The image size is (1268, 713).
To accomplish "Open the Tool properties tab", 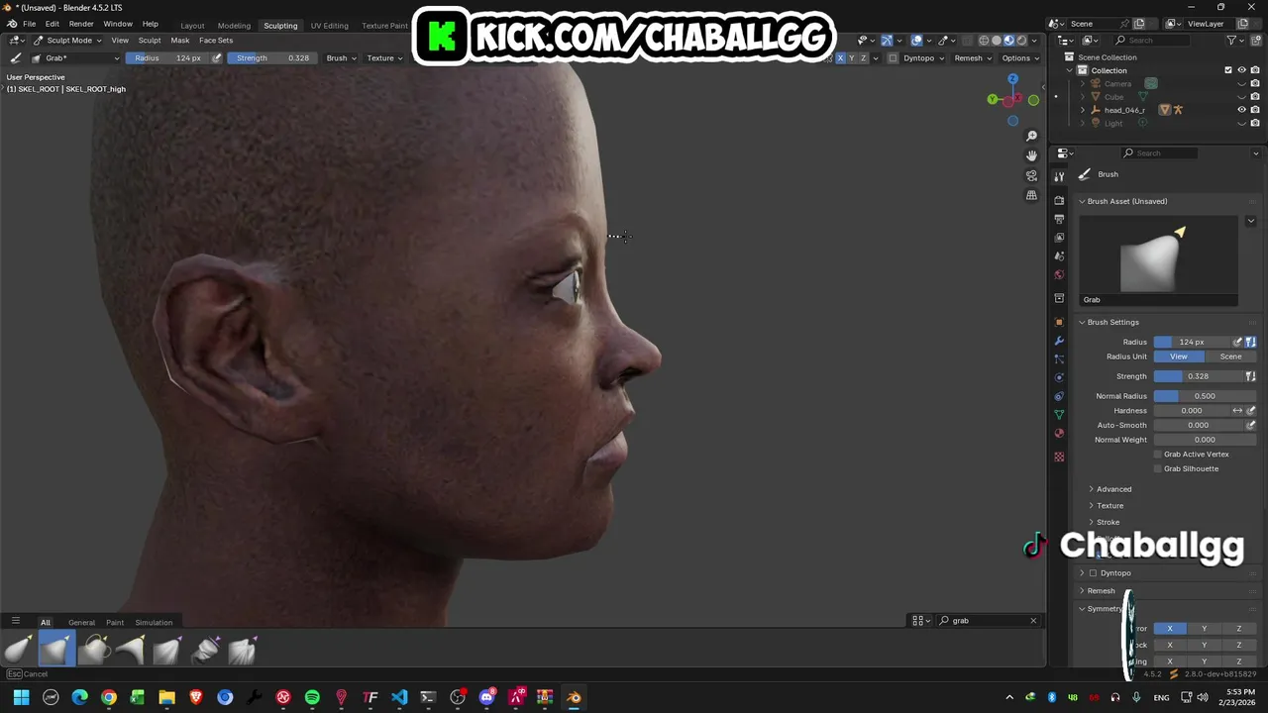I will click(1059, 176).
